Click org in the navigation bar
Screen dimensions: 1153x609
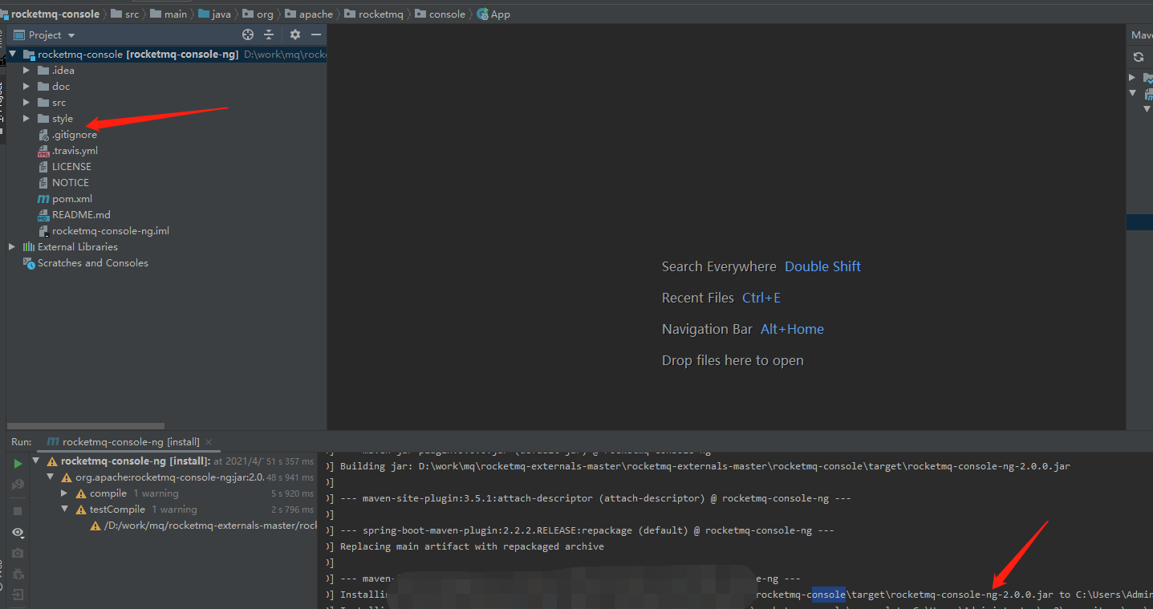click(x=265, y=14)
